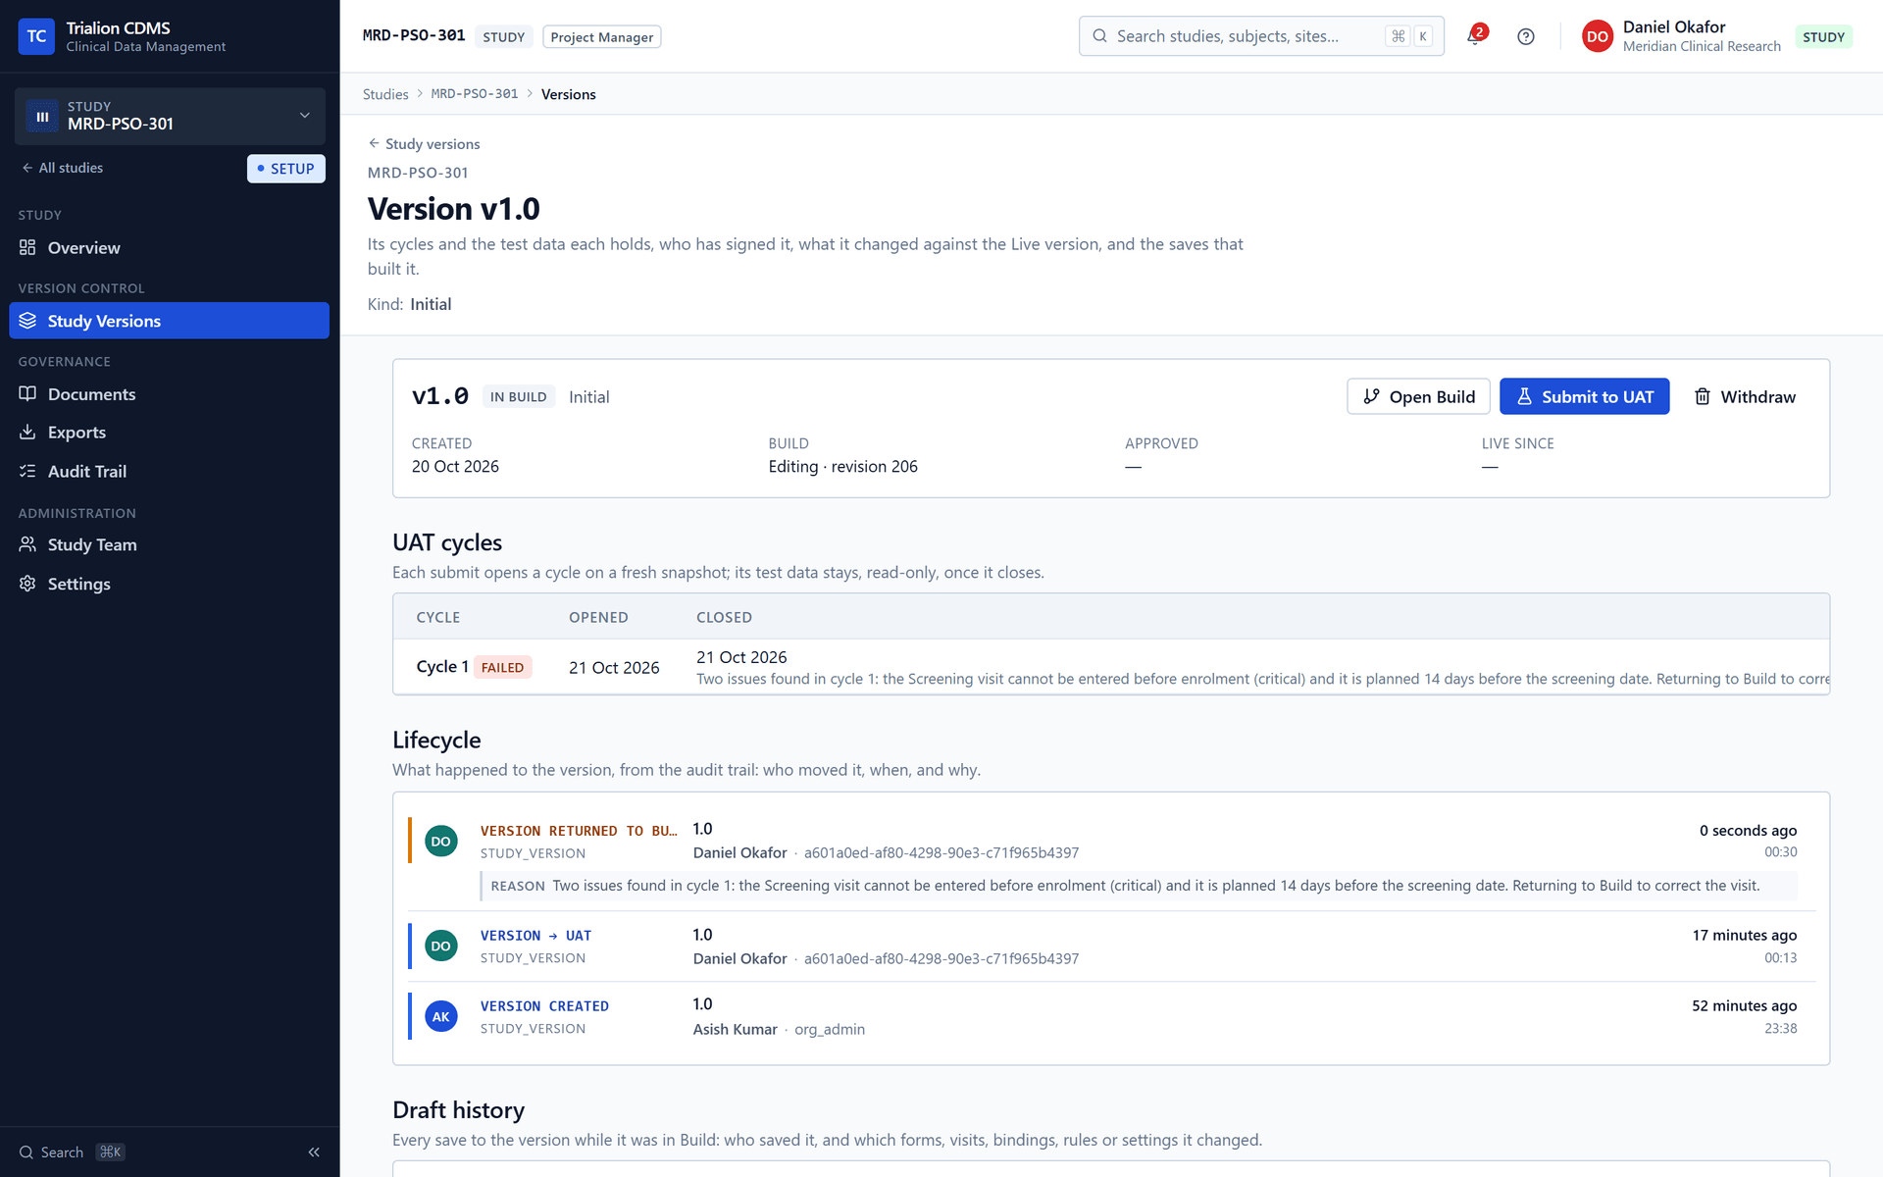Click the IN BUILD status badge

click(518, 396)
